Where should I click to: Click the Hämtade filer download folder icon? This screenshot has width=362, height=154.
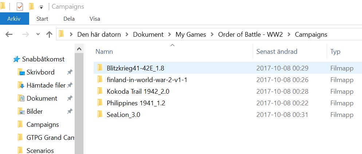(x=21, y=85)
